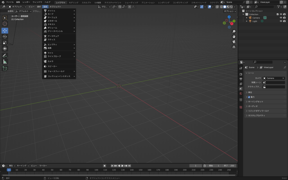288x180 pixels.
Task: Jump to the timeline's first frame
Action: 112,166
